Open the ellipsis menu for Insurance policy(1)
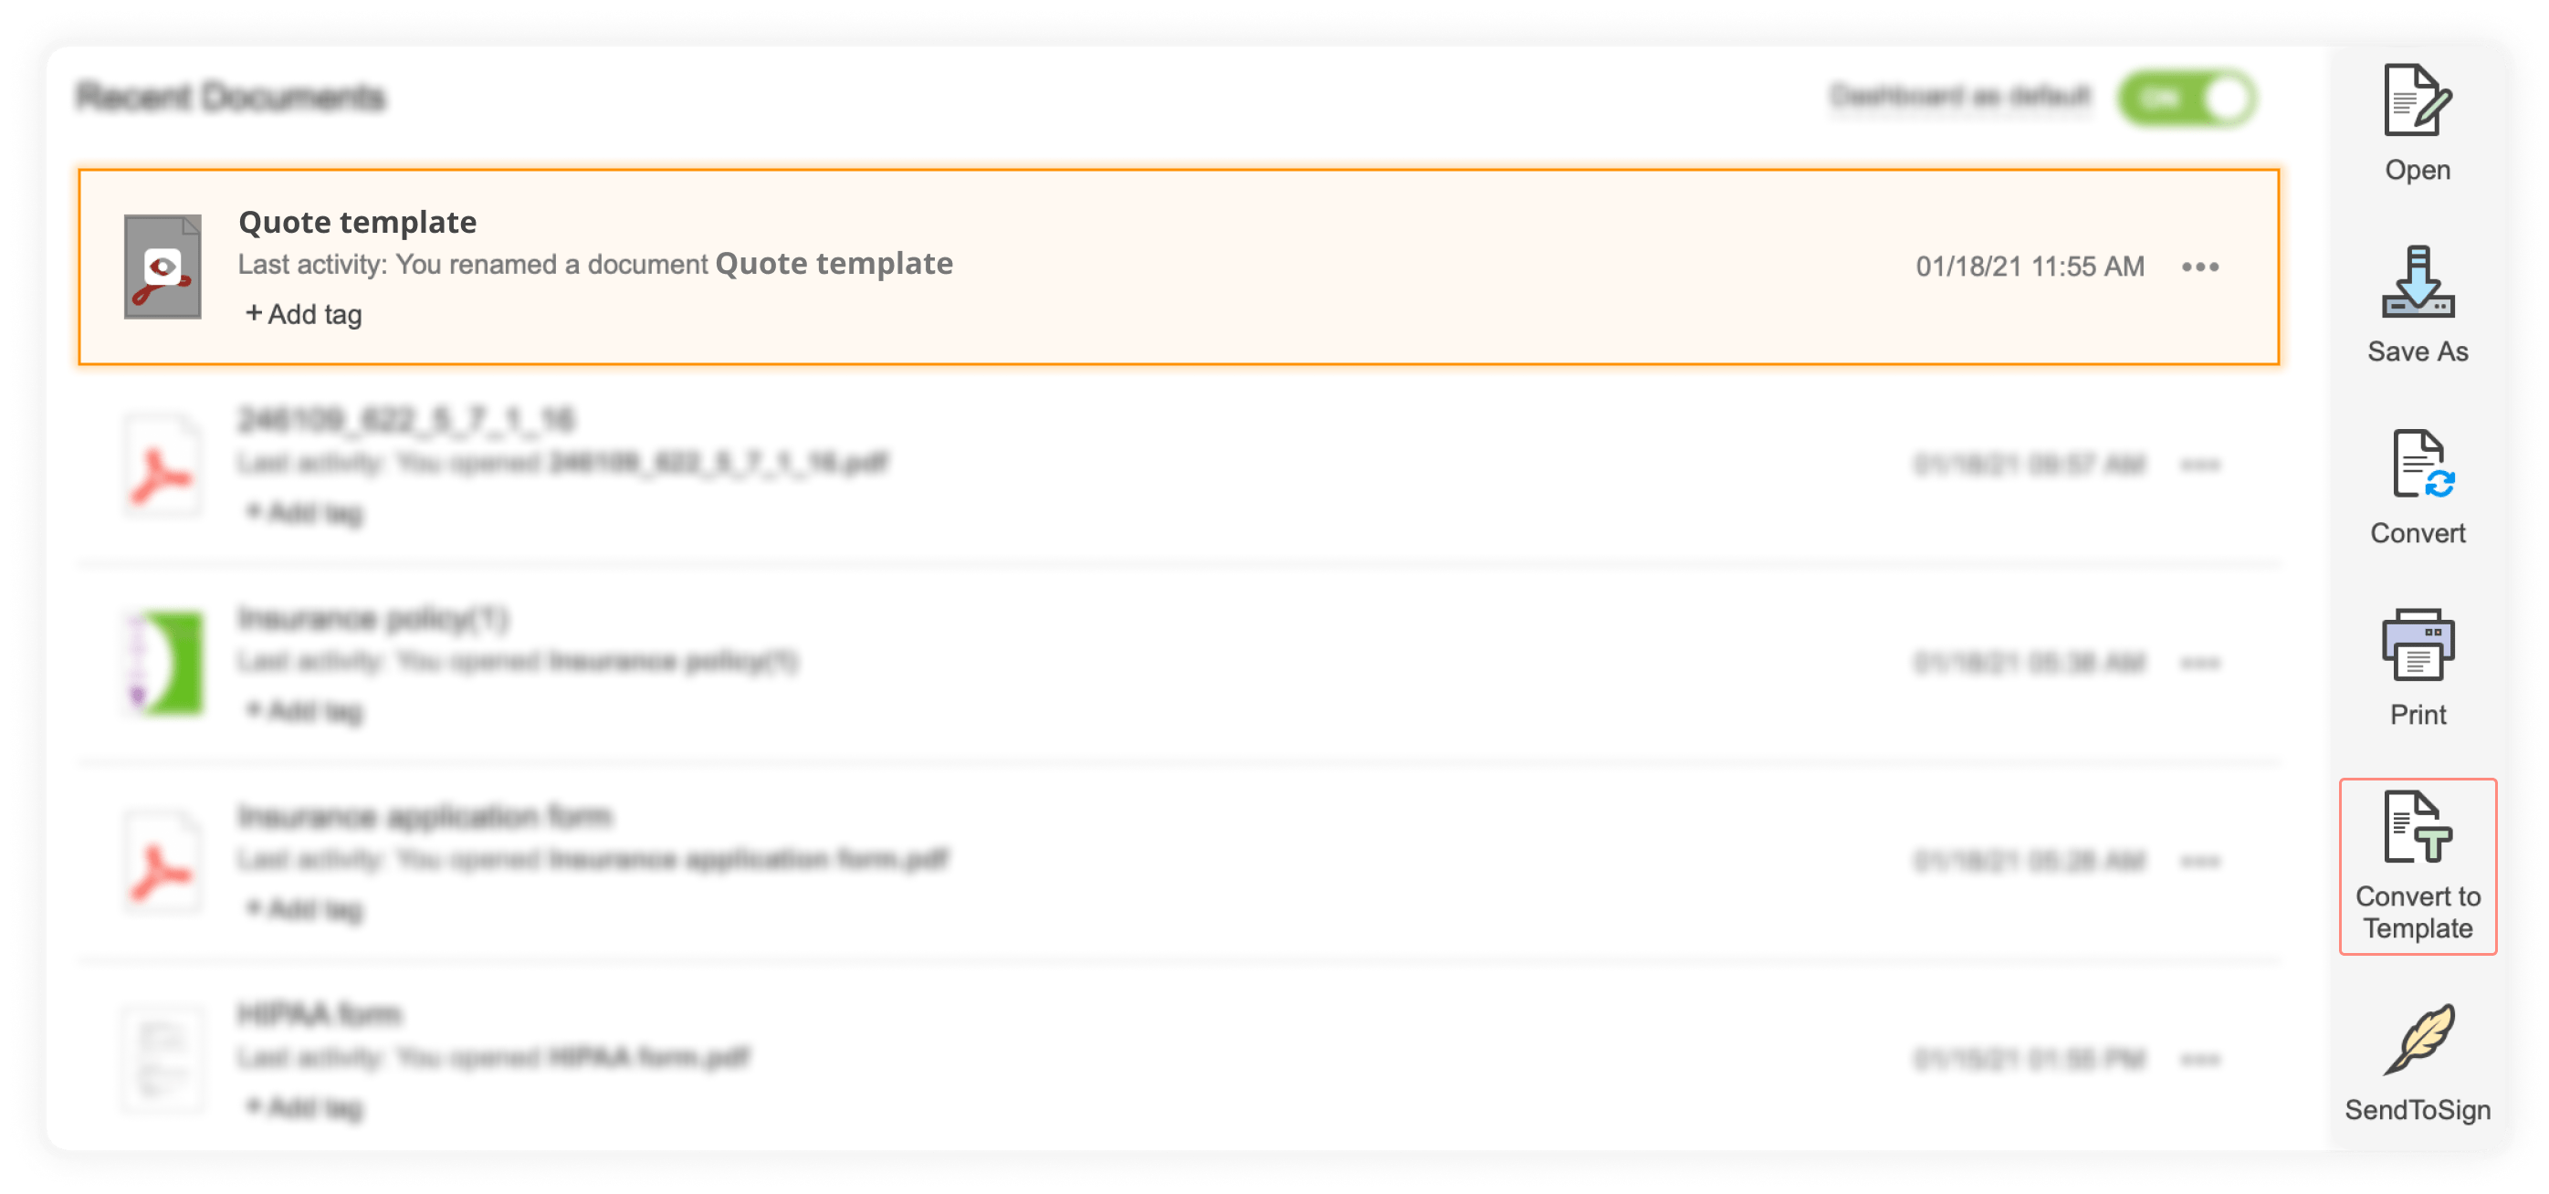2549x1194 pixels. coord(2200,663)
